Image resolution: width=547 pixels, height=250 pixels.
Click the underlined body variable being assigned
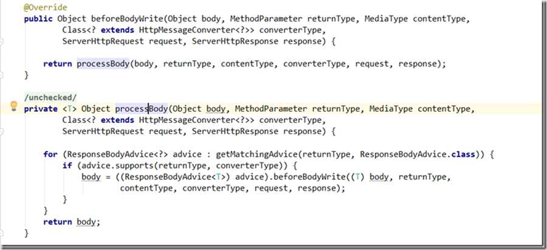pos(91,177)
